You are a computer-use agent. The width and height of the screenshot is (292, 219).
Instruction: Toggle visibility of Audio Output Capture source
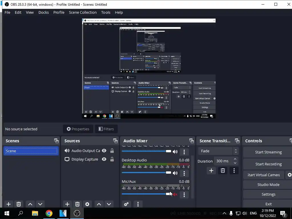pos(104,151)
